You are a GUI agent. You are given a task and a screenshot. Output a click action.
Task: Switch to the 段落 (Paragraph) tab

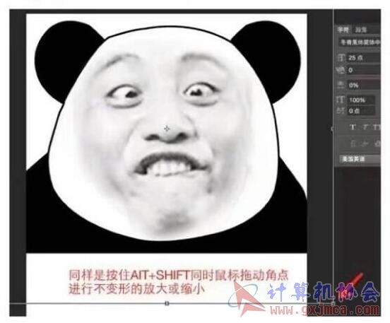click(360, 30)
